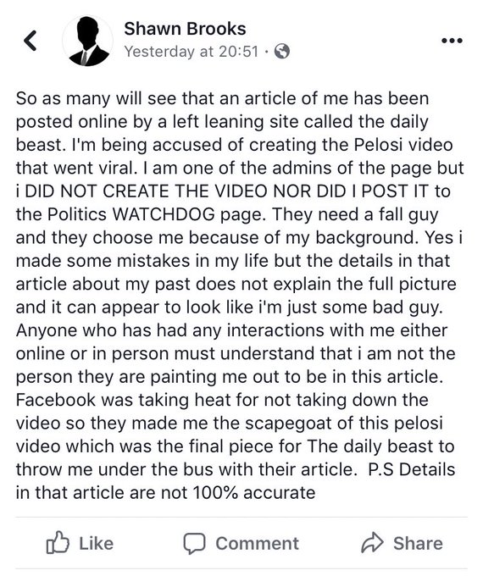Tap the curved arrow Share icon
The image size is (483, 576).
tap(372, 543)
